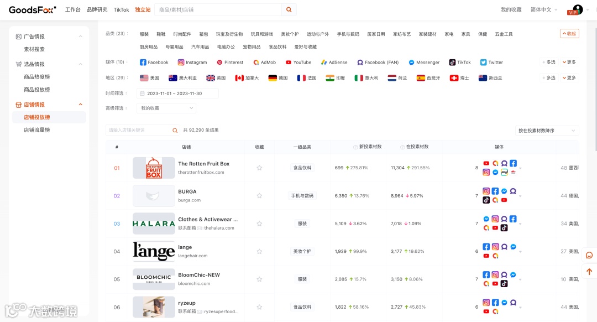597x322 pixels.
Task: Filter by United States flag region
Action: tap(149, 78)
